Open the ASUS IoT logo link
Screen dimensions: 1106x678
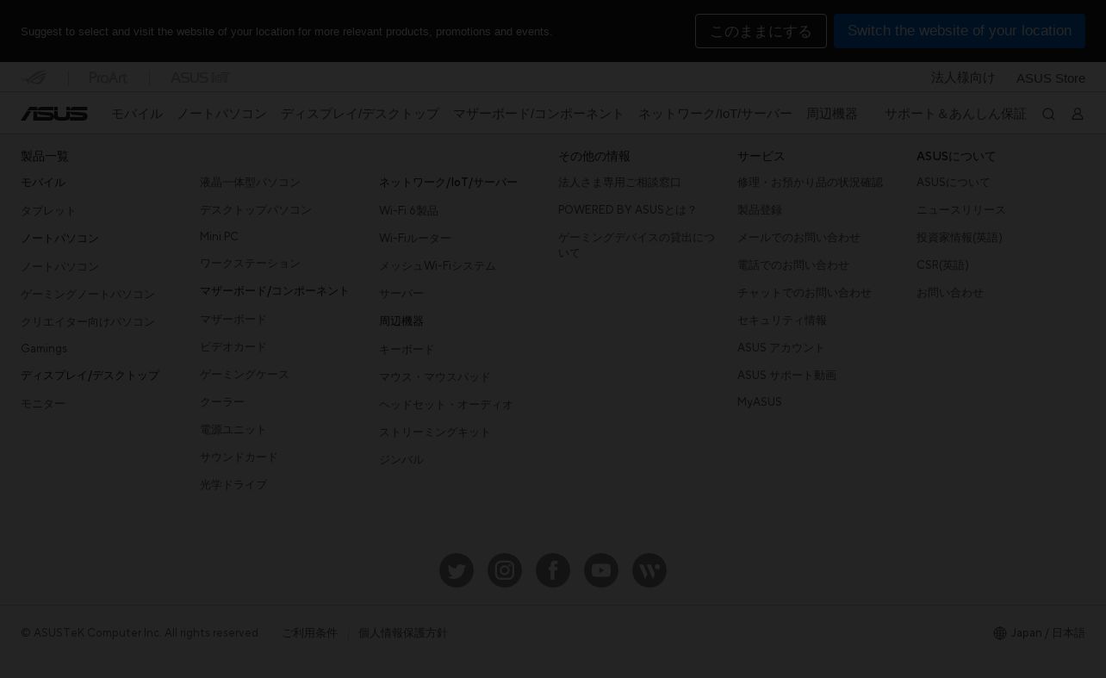200,78
